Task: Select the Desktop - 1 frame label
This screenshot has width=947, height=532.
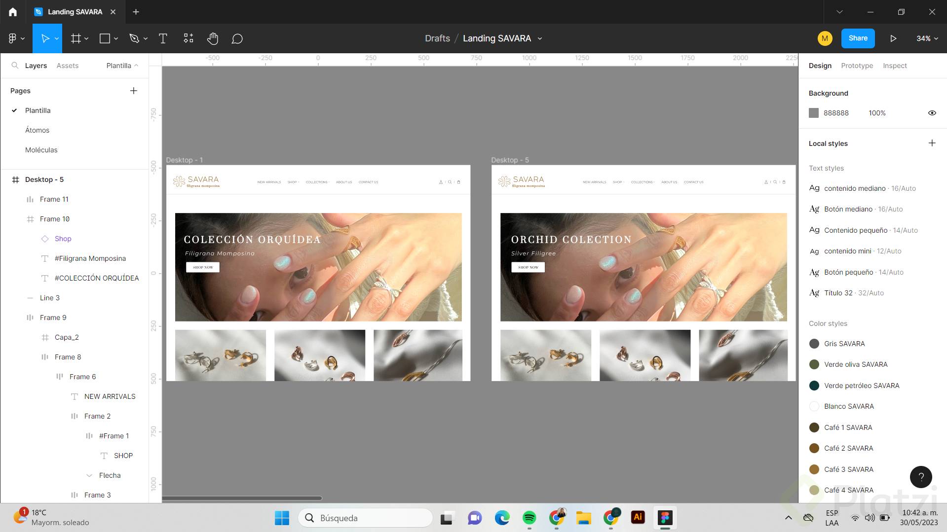Action: click(x=184, y=160)
